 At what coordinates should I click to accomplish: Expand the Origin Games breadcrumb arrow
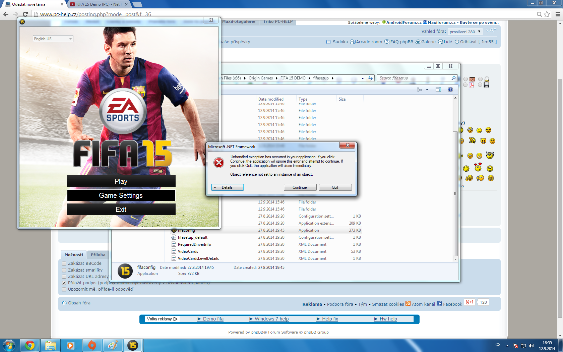(276, 78)
